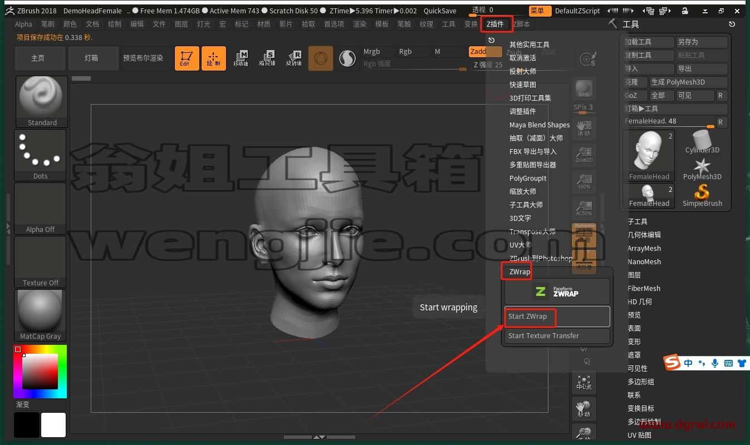This screenshot has height=445, width=750.
Task: Click the 加载工具 (Load Tool) button
Action: (649, 42)
